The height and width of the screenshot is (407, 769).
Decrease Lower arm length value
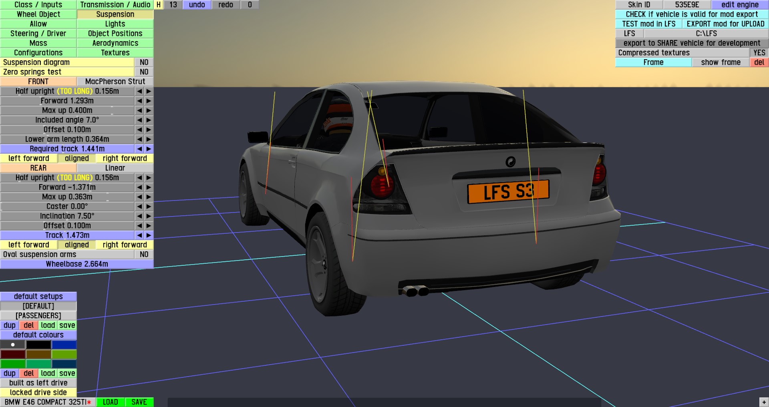(x=139, y=139)
